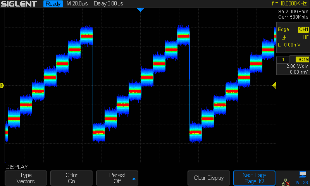Click the yellow CH1 trigger source badge
This screenshot has height=186, width=310.
click(x=303, y=30)
